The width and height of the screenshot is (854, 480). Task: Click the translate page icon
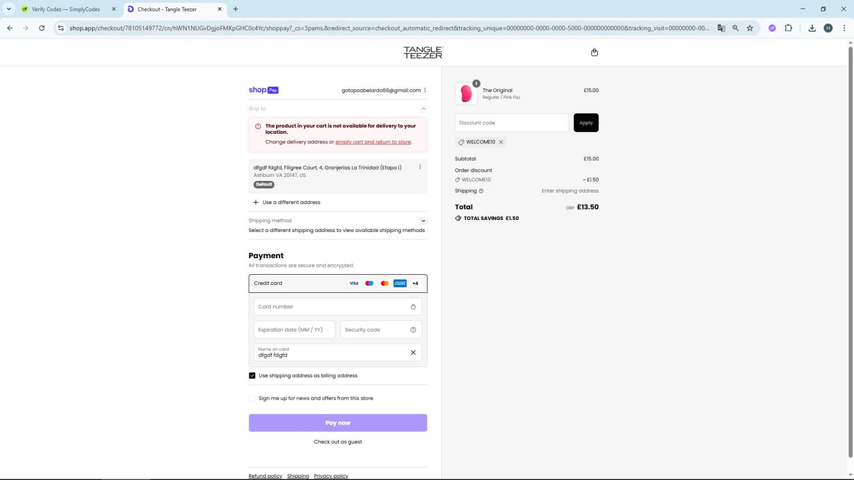(721, 28)
